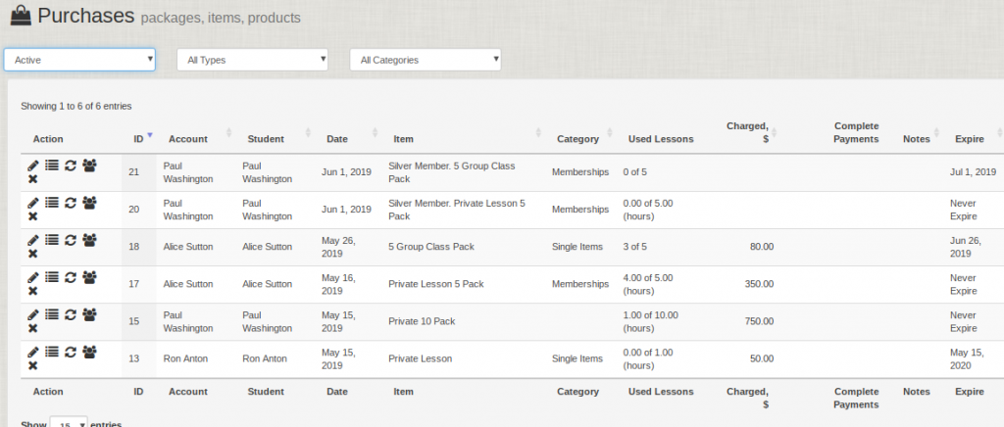Sort table by Date column header
1004x427 pixels.
click(x=336, y=139)
